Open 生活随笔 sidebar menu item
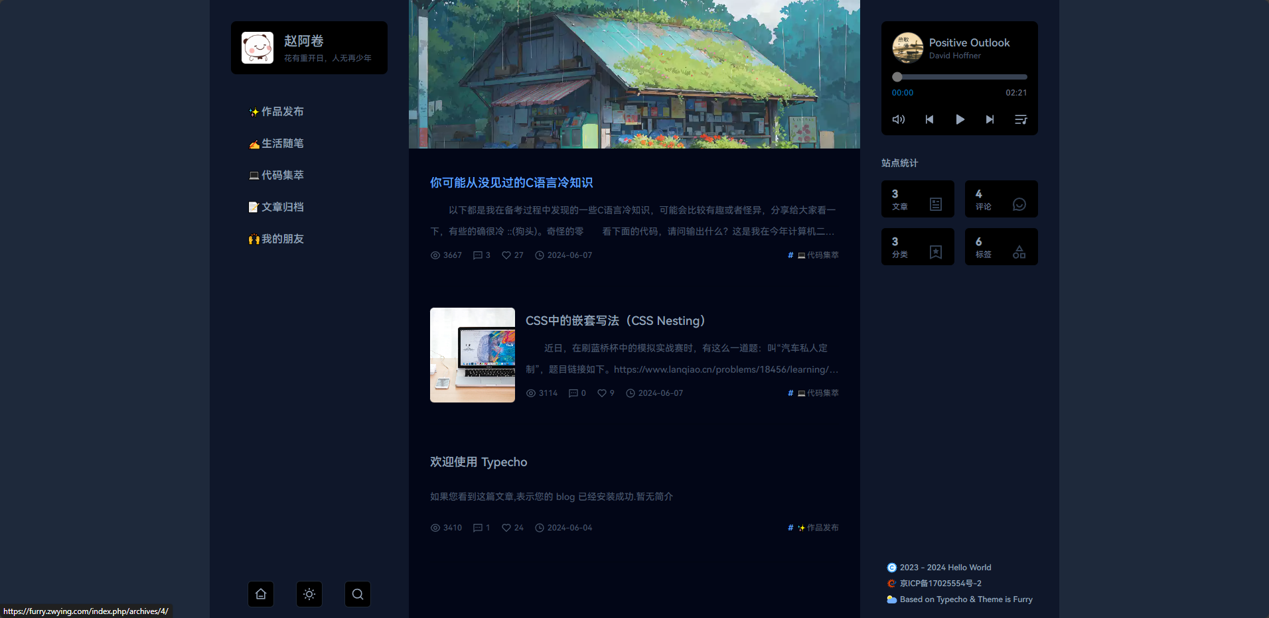The image size is (1269, 618). point(276,143)
